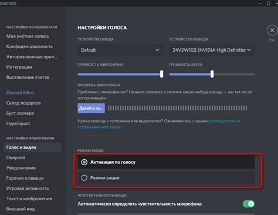Open Авторизованные прил... section
This screenshot has width=278, height=215.
32,57
